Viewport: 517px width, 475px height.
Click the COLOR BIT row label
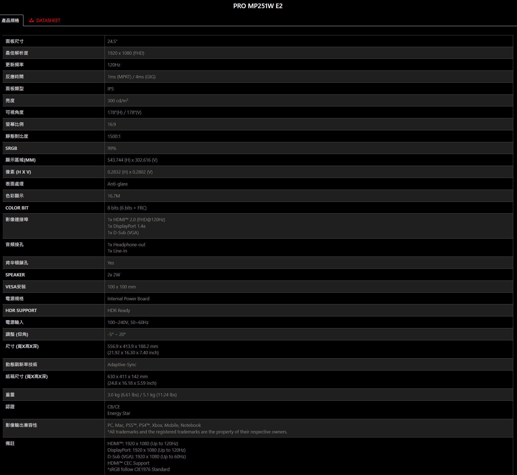tap(17, 208)
